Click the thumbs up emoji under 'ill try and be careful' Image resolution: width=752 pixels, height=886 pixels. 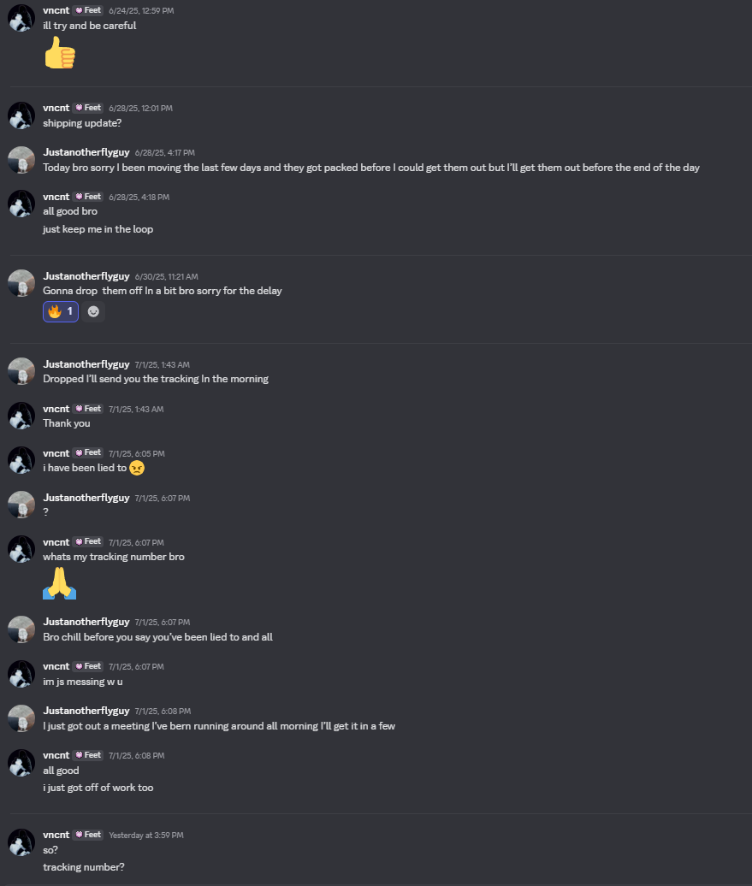[60, 52]
